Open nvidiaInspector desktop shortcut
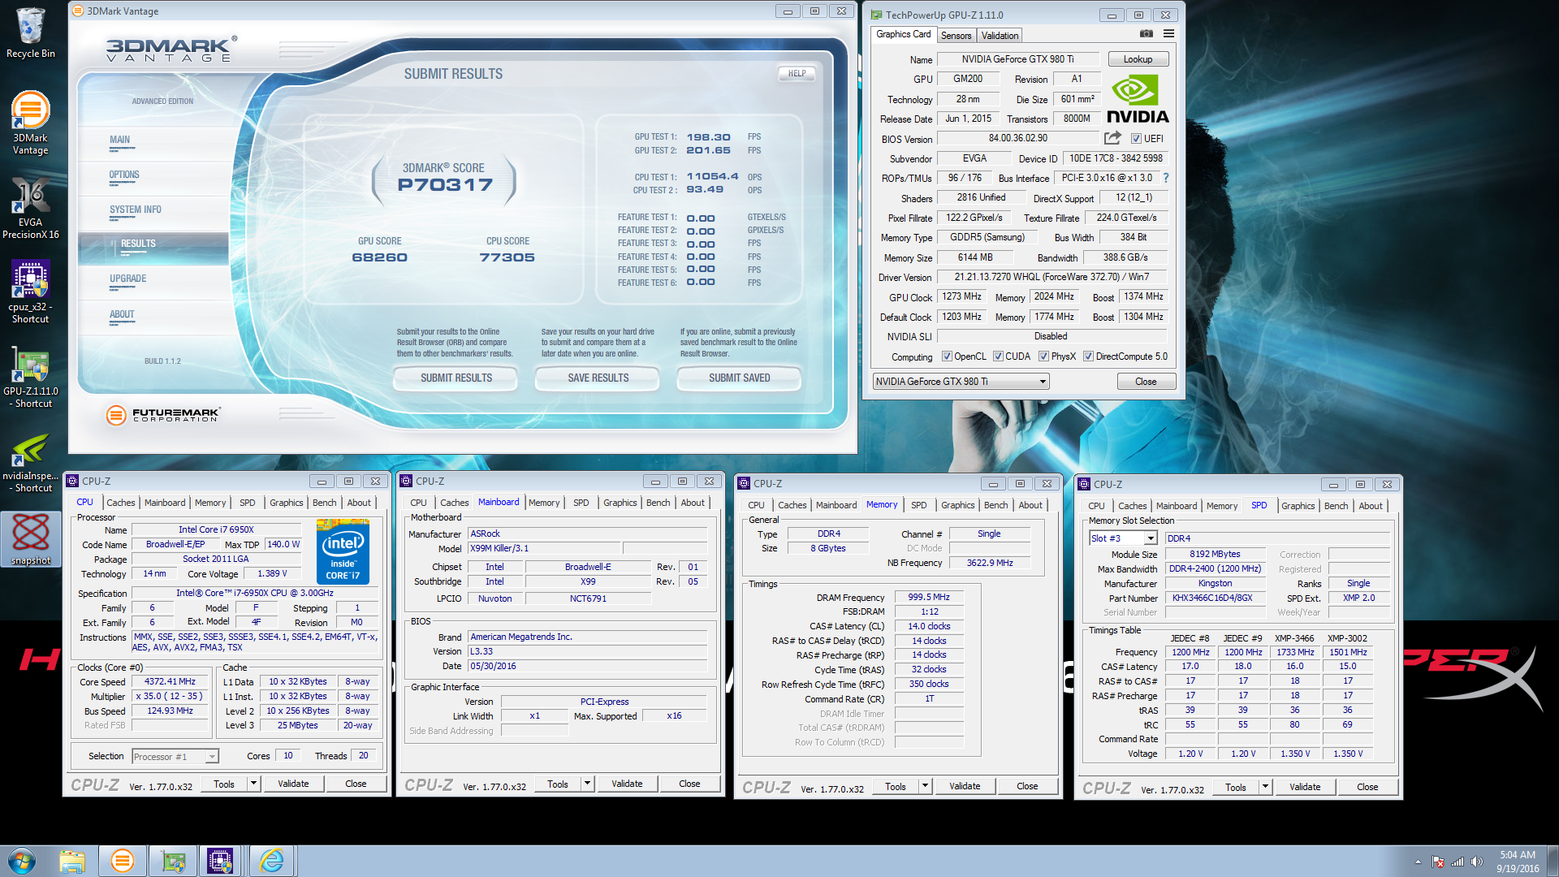Screen dimensions: 1559x877 pos(30,463)
